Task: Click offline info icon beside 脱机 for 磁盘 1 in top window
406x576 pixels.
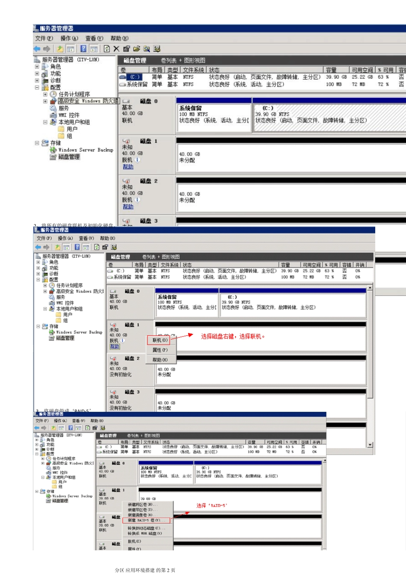Action: [x=138, y=160]
